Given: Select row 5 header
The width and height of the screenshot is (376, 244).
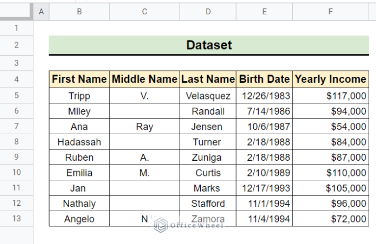Looking at the screenshot, I should pyautogui.click(x=16, y=96).
